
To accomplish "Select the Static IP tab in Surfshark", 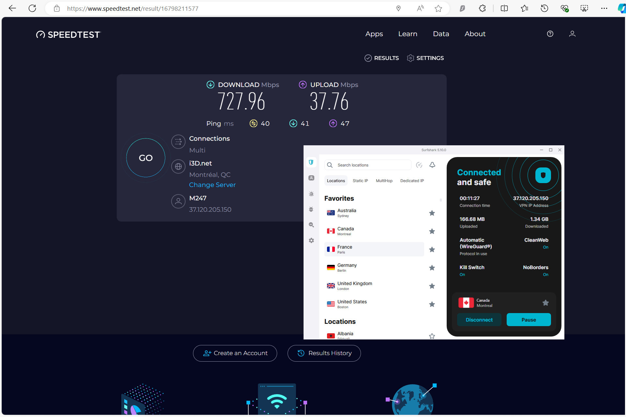I will (361, 180).
